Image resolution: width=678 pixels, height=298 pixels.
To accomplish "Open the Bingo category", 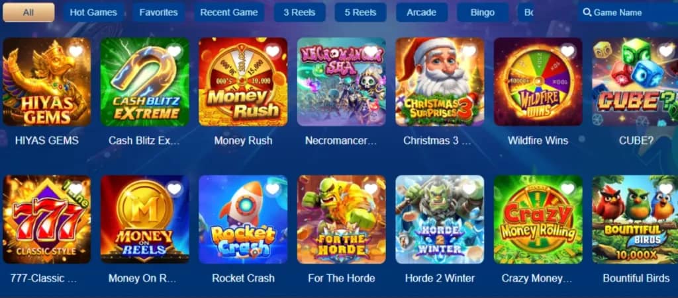I will pyautogui.click(x=483, y=13).
